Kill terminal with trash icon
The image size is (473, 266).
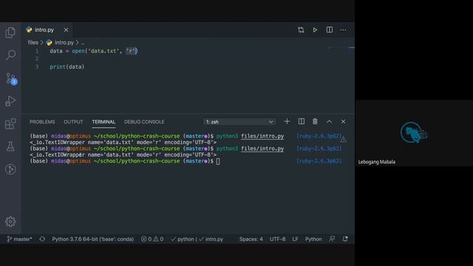(315, 121)
